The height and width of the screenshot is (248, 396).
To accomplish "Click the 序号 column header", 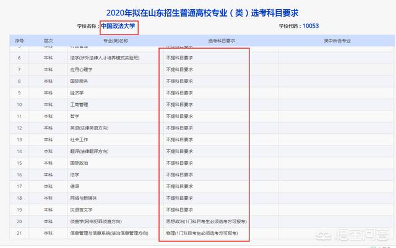I will [x=20, y=41].
